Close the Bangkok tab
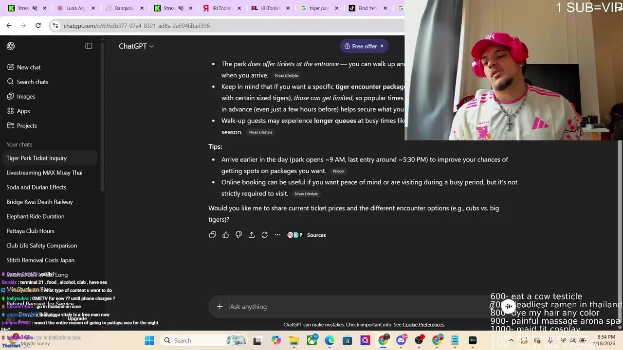 pos(142,8)
